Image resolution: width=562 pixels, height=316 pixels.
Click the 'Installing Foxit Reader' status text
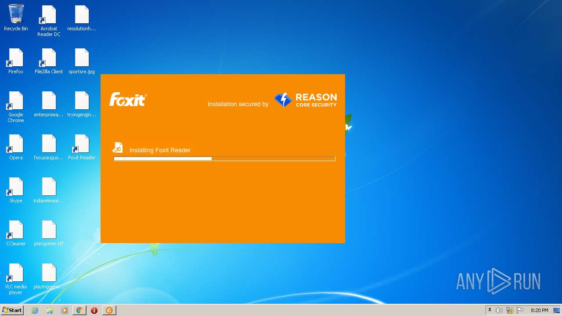160,150
